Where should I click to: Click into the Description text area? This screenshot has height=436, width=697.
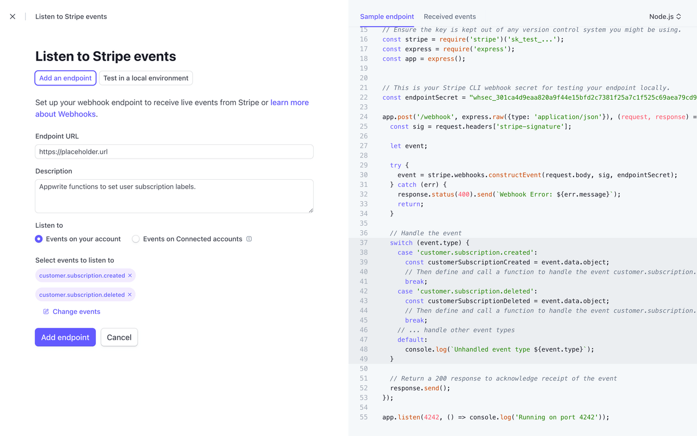tap(174, 196)
